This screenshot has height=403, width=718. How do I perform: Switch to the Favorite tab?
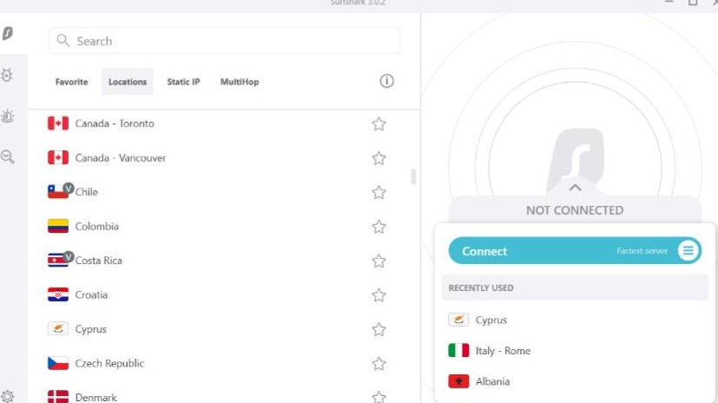click(x=71, y=82)
